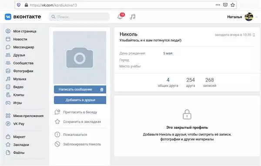Click status text Улыбайтесь, и к вам потянутся люди
Viewport: 261px width, 166px height.
[151, 41]
